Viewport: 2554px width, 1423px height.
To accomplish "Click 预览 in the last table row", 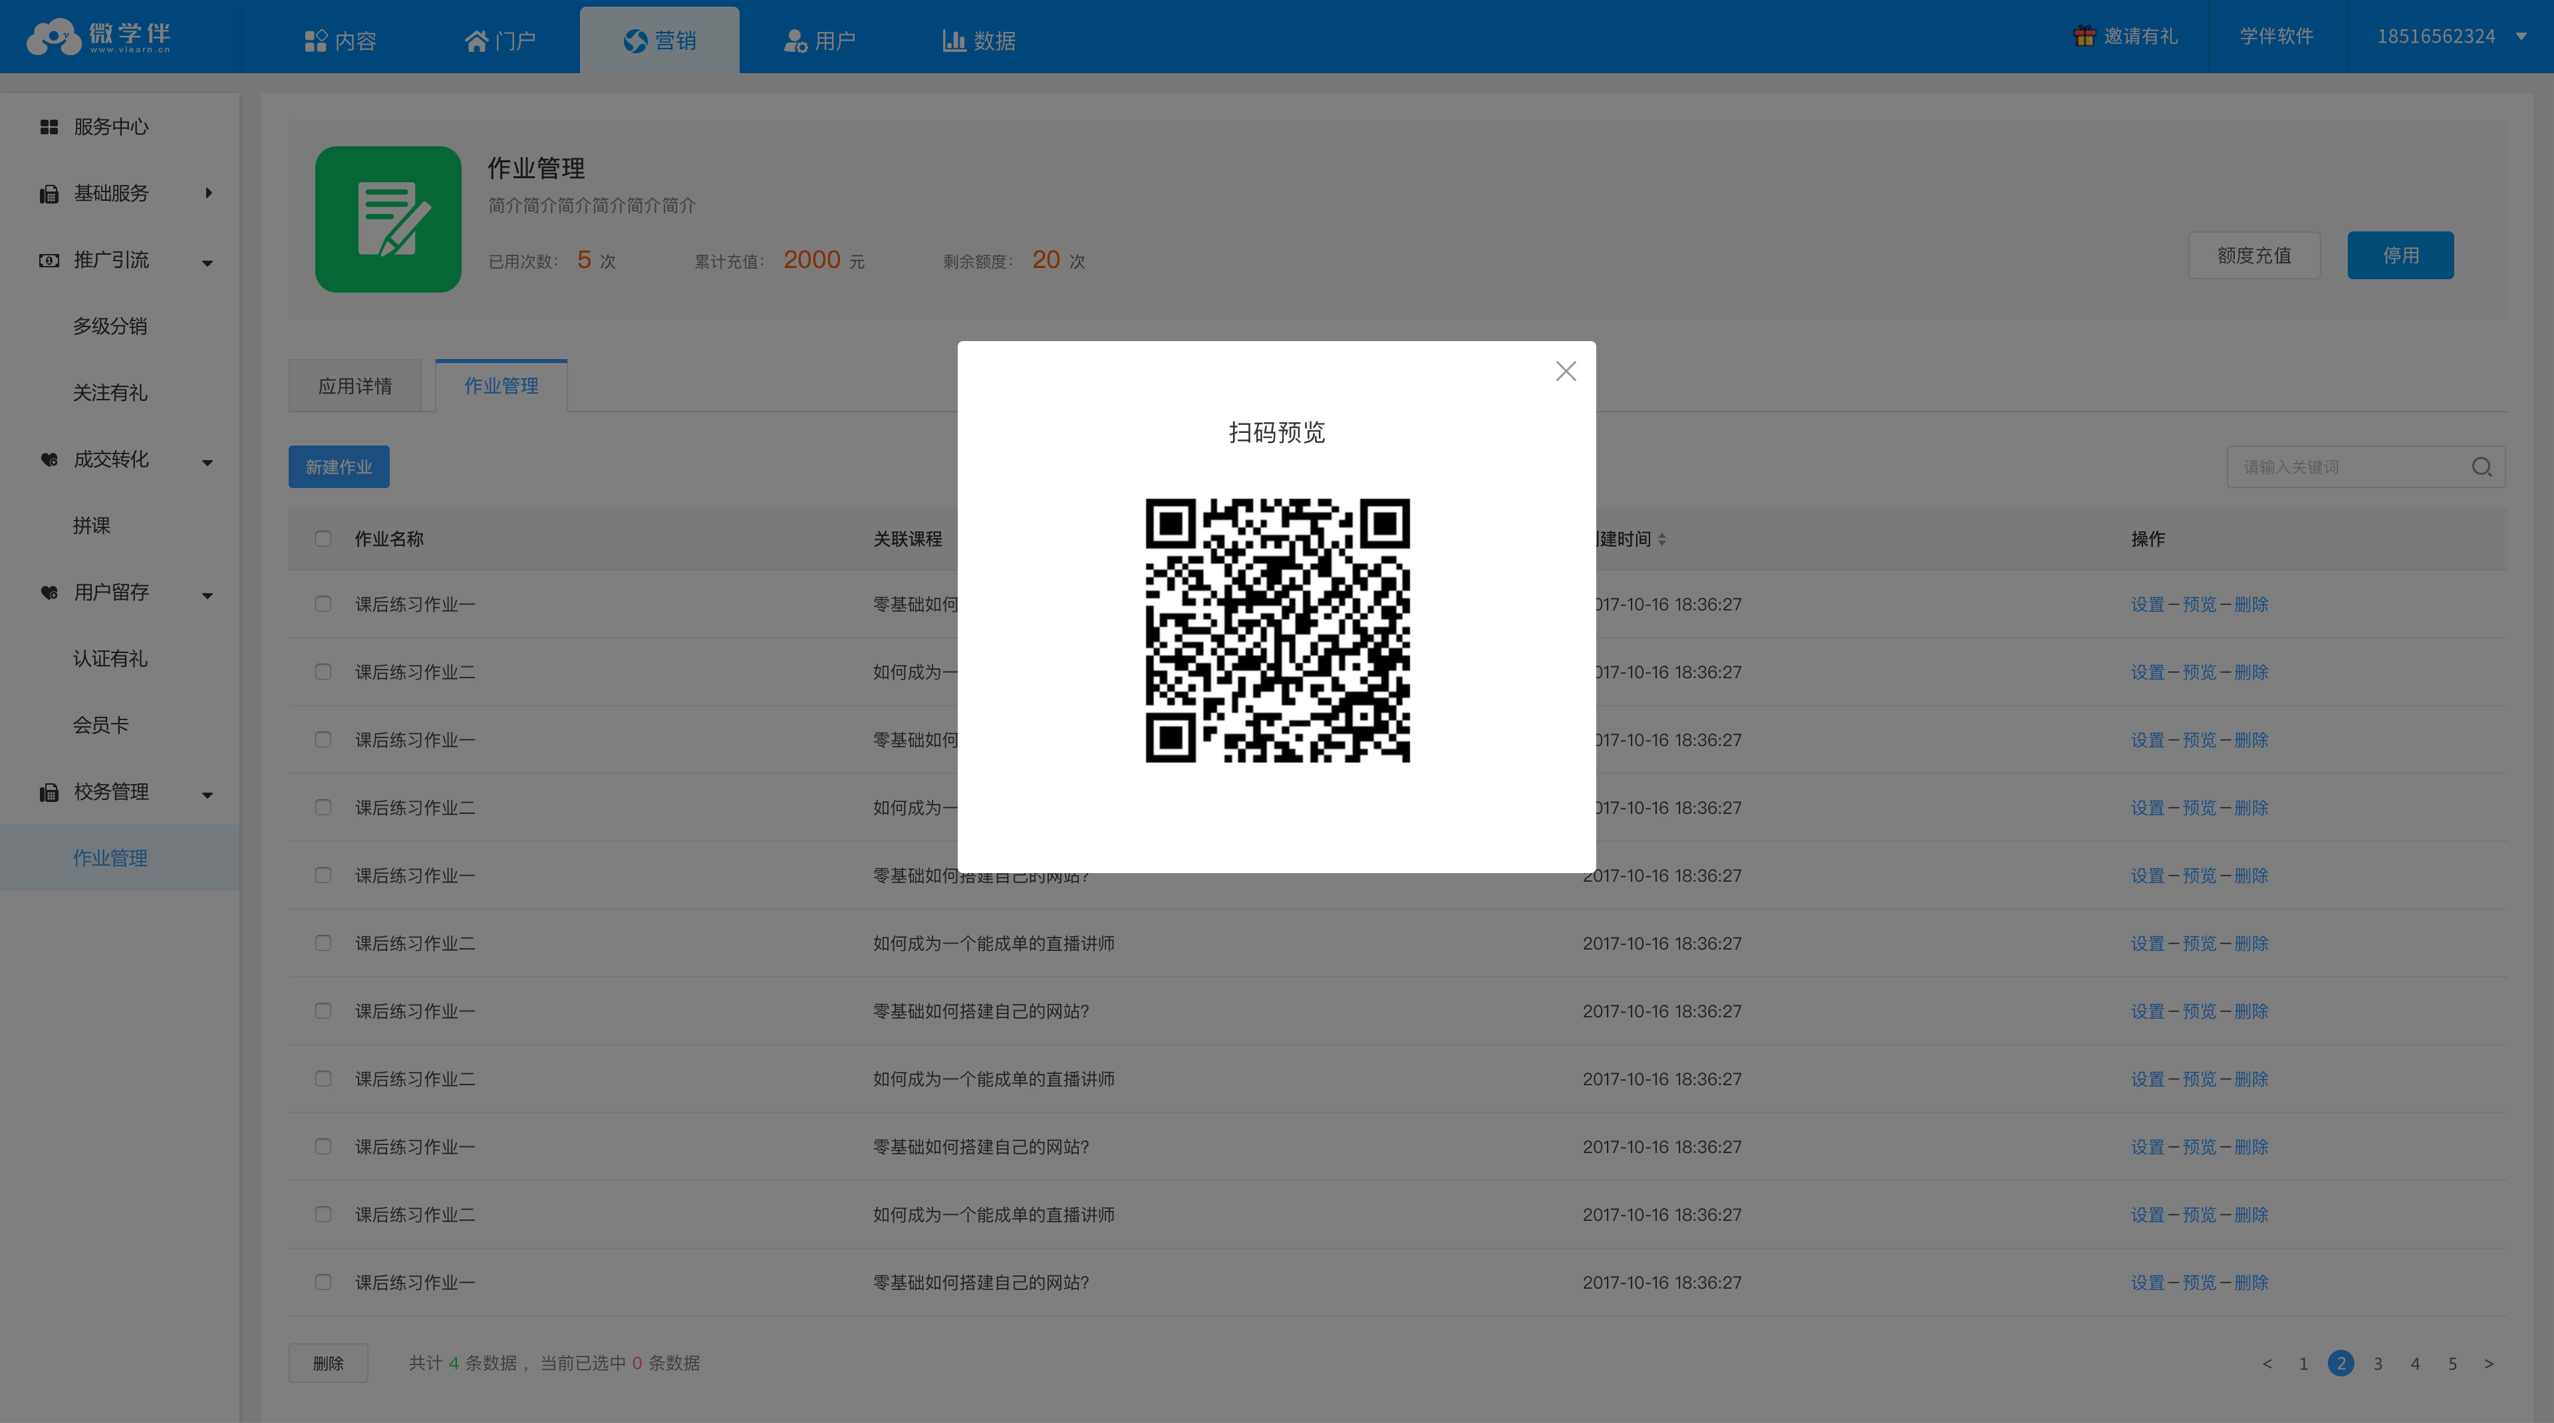I will [2199, 1282].
